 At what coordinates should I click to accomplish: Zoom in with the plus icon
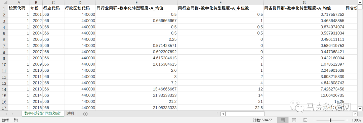[x=347, y=120]
